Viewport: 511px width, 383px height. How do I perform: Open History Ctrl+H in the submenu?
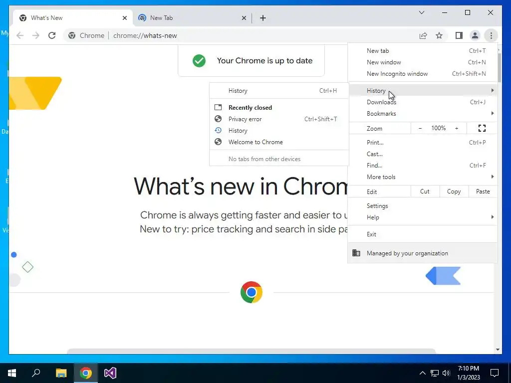tap(279, 91)
